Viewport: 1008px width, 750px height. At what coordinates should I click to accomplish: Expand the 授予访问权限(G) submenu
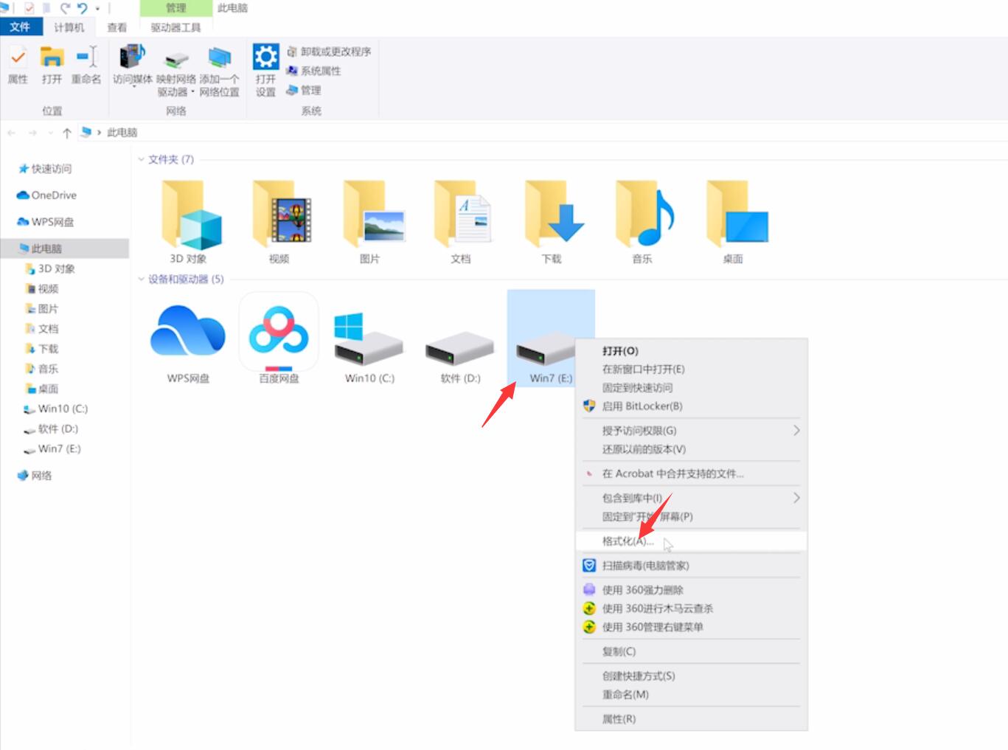pos(796,430)
